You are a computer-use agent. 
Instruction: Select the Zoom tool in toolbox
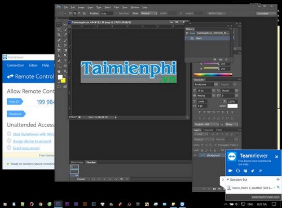[x=65, y=72]
